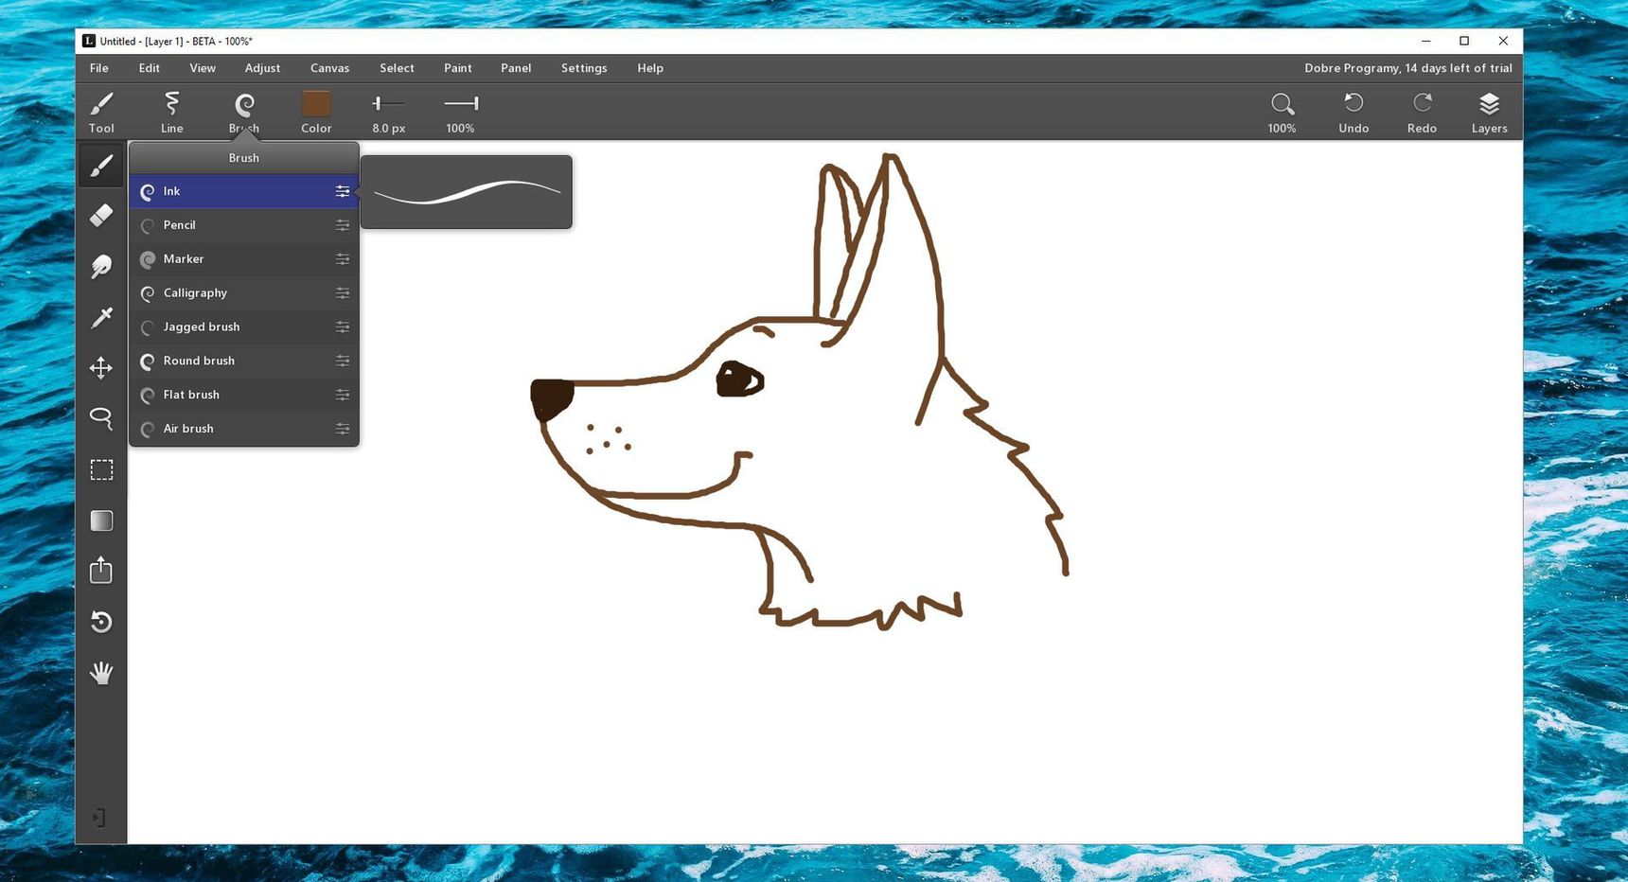Select the Round brush
Viewport: 1628px width, 882px height.
(244, 362)
